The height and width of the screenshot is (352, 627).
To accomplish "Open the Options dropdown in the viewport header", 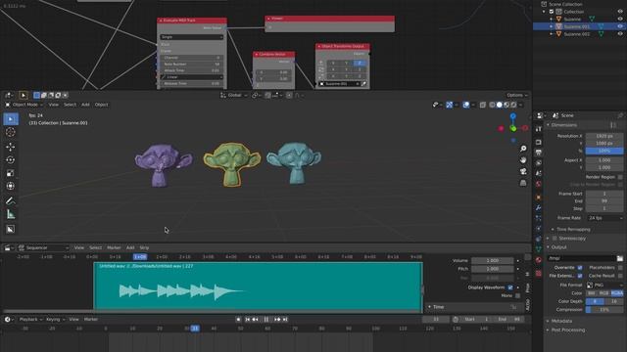I will [516, 95].
